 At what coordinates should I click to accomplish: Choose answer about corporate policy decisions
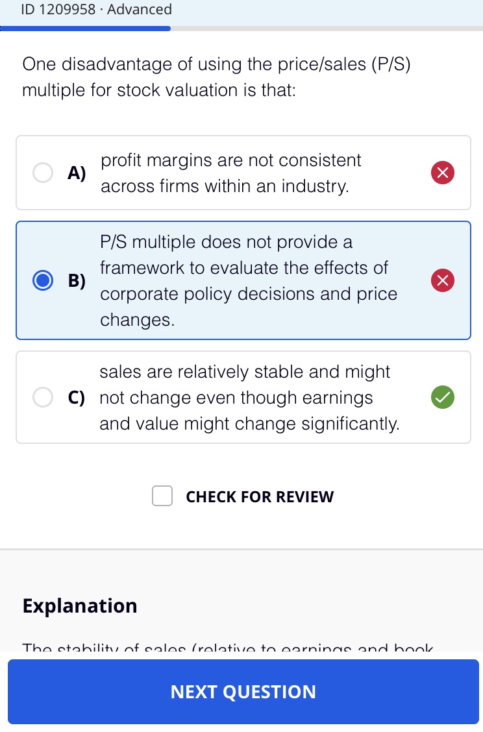pos(249,280)
